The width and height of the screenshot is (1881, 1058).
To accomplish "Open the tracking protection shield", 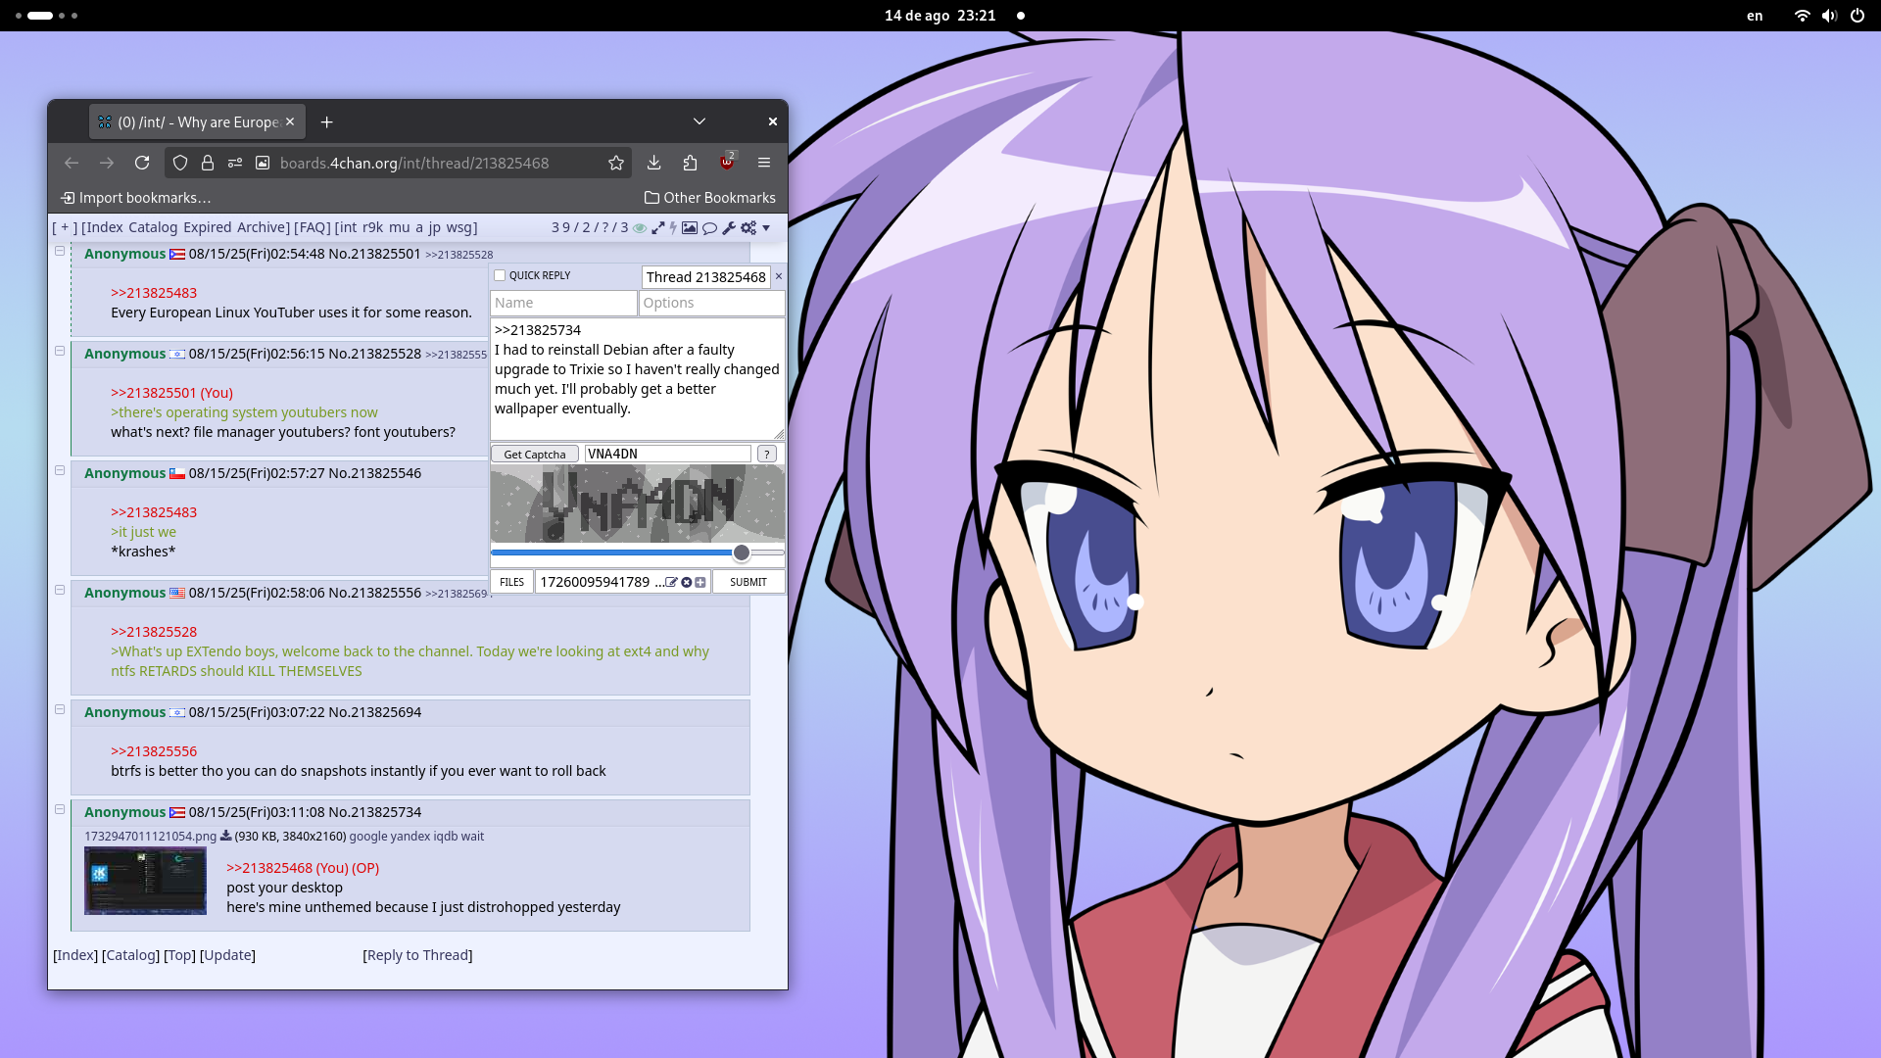I will (x=180, y=163).
